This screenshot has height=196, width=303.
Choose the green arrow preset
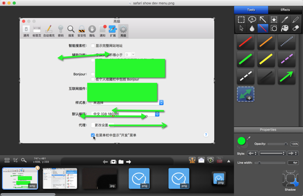point(286,76)
